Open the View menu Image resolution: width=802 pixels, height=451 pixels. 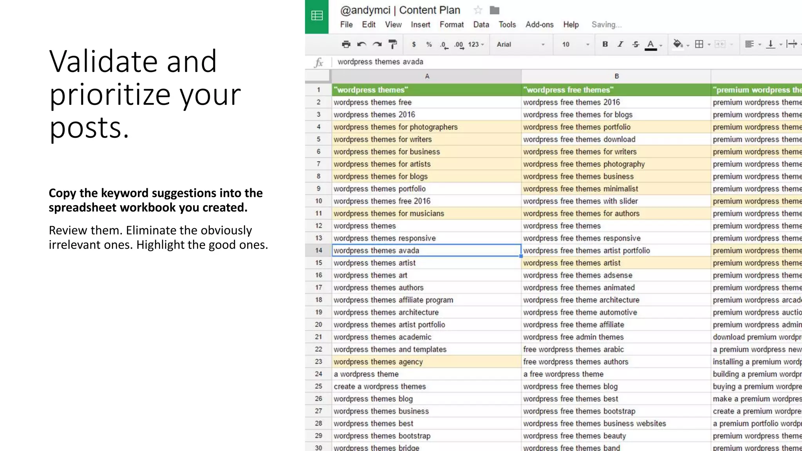pyautogui.click(x=393, y=24)
